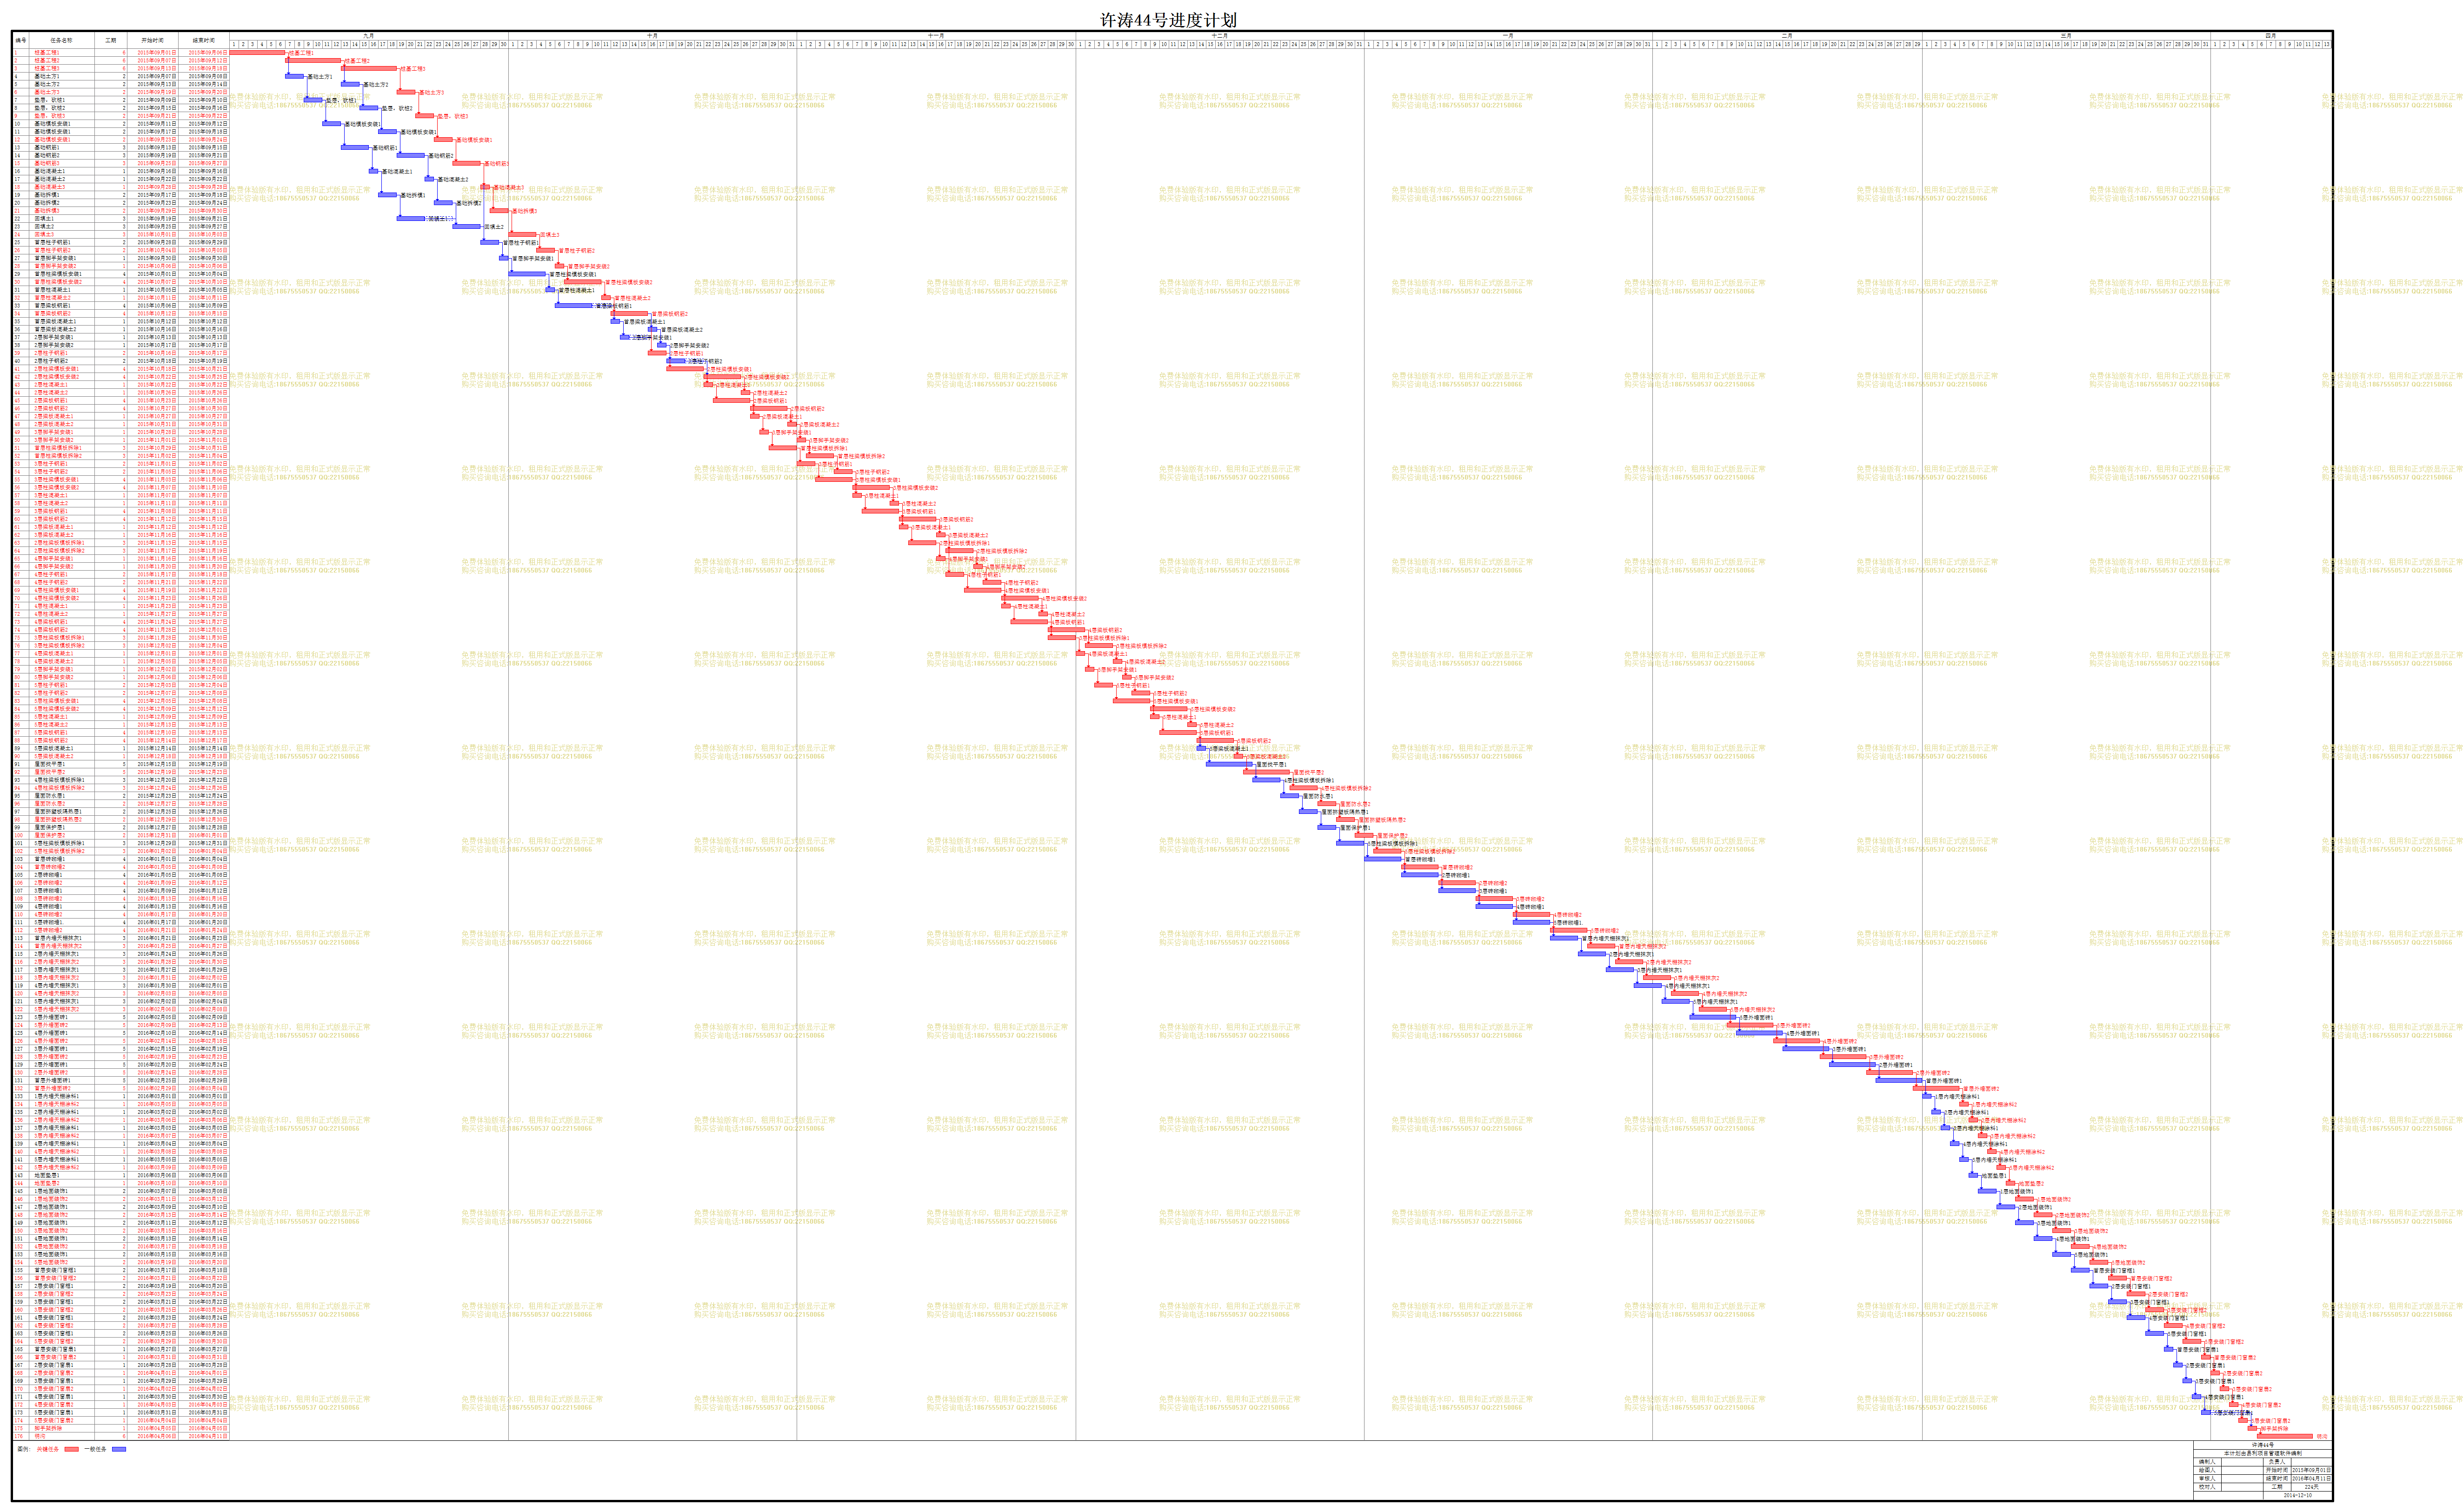
Task: Click the 结束时间 column header
Action: pos(204,41)
